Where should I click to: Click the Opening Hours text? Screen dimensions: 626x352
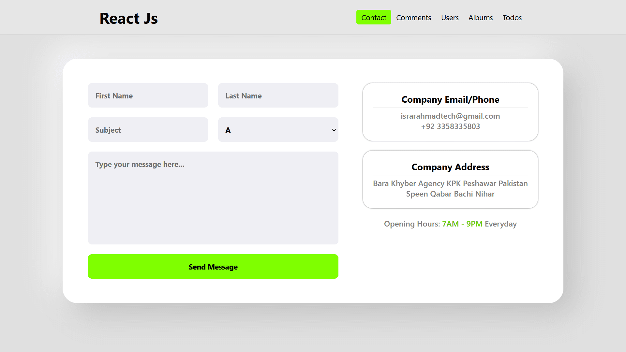[x=412, y=224]
